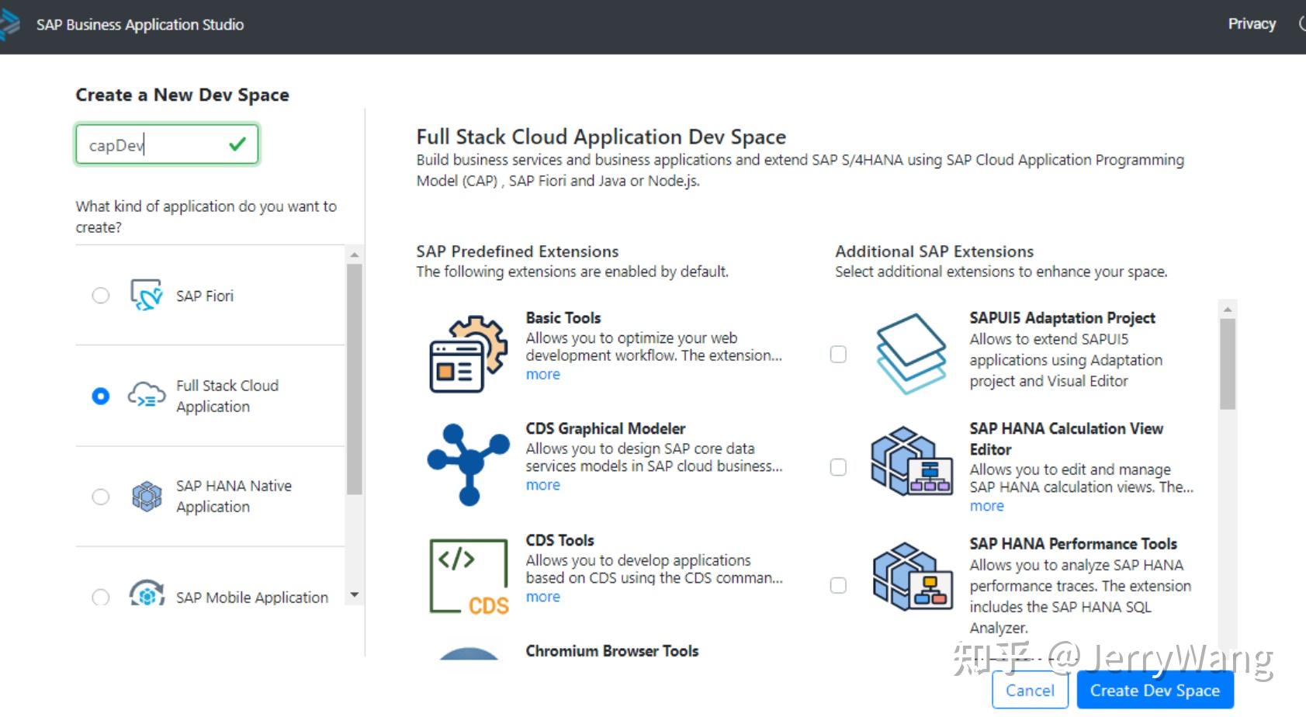Check the SAP HANA Calculation View Editor extension
The width and height of the screenshot is (1306, 717).
point(838,467)
